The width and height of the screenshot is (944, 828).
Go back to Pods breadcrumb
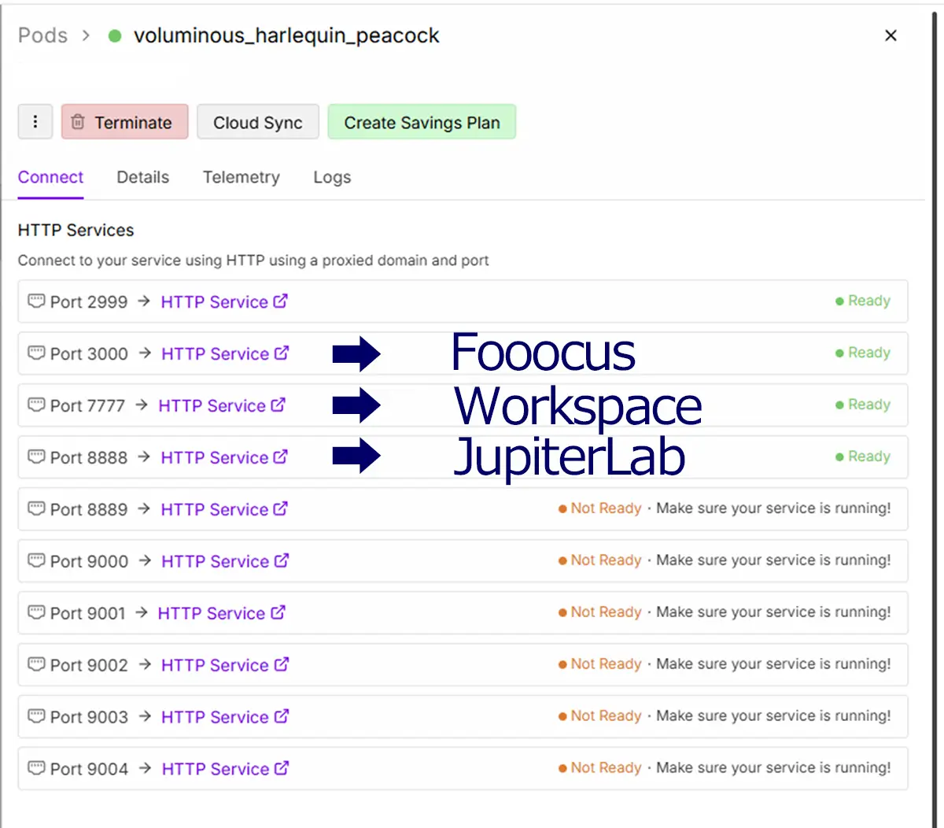pyautogui.click(x=42, y=35)
